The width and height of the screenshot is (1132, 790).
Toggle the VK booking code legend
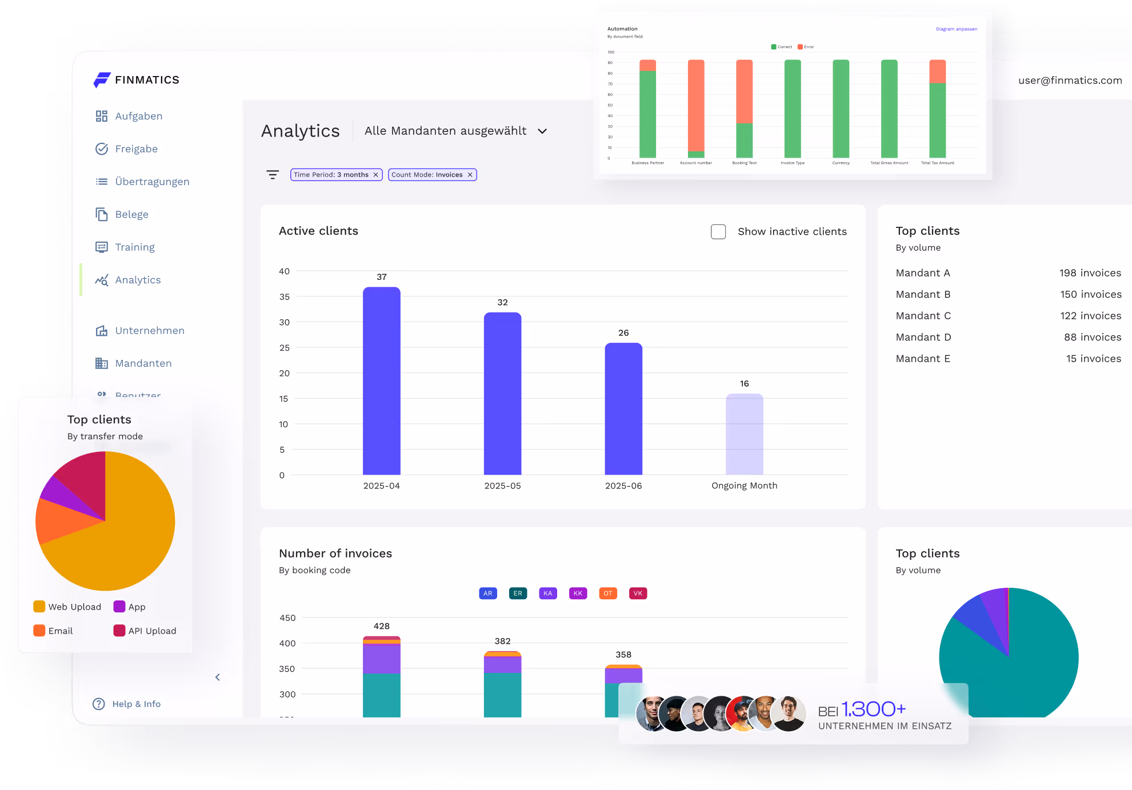point(638,593)
